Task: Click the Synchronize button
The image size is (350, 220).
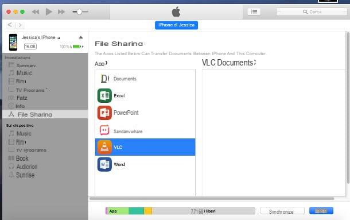Action: coord(282,211)
